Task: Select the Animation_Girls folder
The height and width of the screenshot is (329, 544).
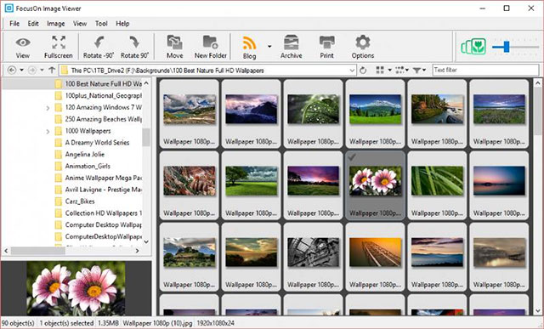Action: pyautogui.click(x=82, y=167)
